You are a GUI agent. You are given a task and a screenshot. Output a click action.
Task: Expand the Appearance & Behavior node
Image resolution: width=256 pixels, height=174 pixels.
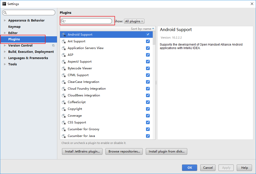click(5, 21)
